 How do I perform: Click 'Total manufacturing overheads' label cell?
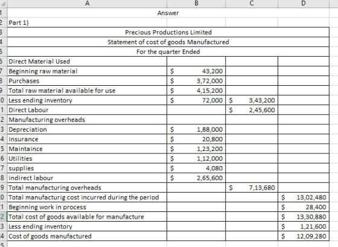[87, 188]
